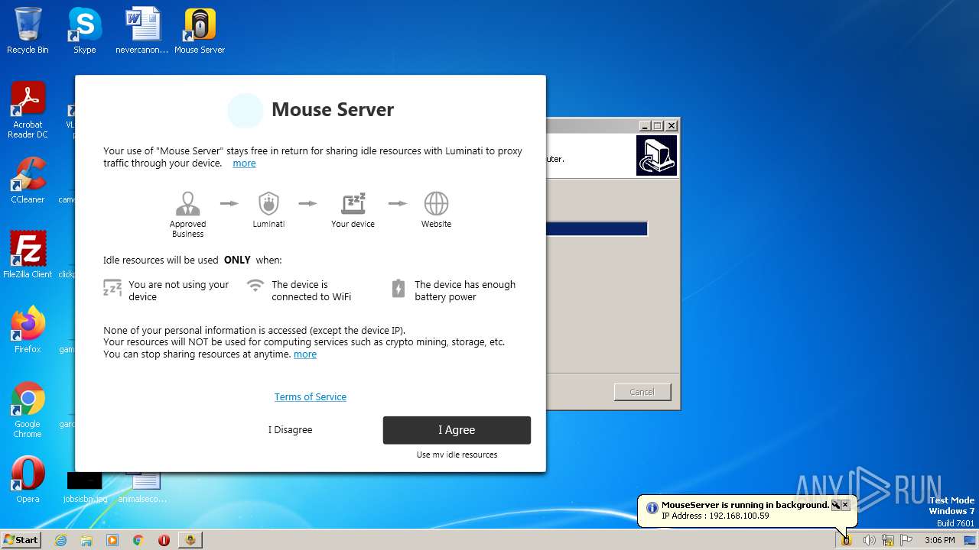Click the Your device laptop icon
The height and width of the screenshot is (550, 979).
point(353,203)
